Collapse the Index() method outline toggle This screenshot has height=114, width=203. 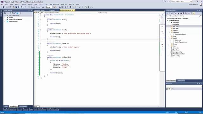41,20
